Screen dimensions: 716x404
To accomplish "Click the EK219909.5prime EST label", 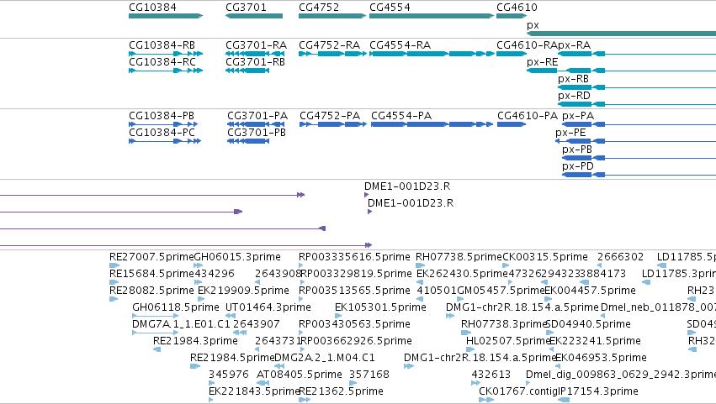I will point(243,291).
